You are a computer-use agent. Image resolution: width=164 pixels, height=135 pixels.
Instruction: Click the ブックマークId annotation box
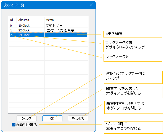click(x=133, y=58)
